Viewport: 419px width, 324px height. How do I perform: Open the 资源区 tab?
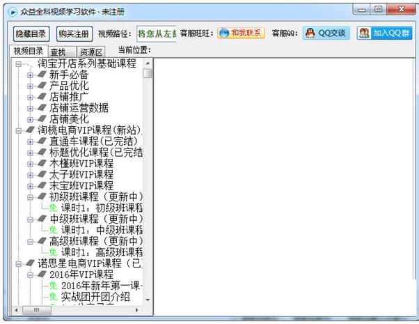90,52
